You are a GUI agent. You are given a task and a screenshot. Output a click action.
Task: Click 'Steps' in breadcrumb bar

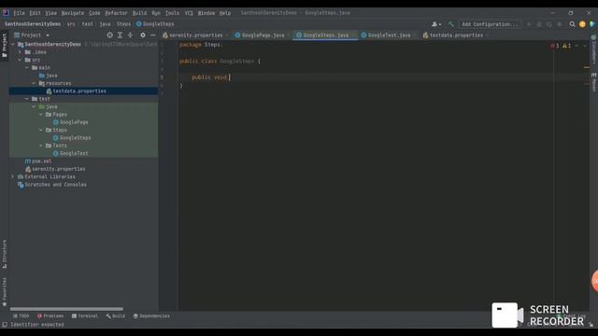(x=123, y=24)
